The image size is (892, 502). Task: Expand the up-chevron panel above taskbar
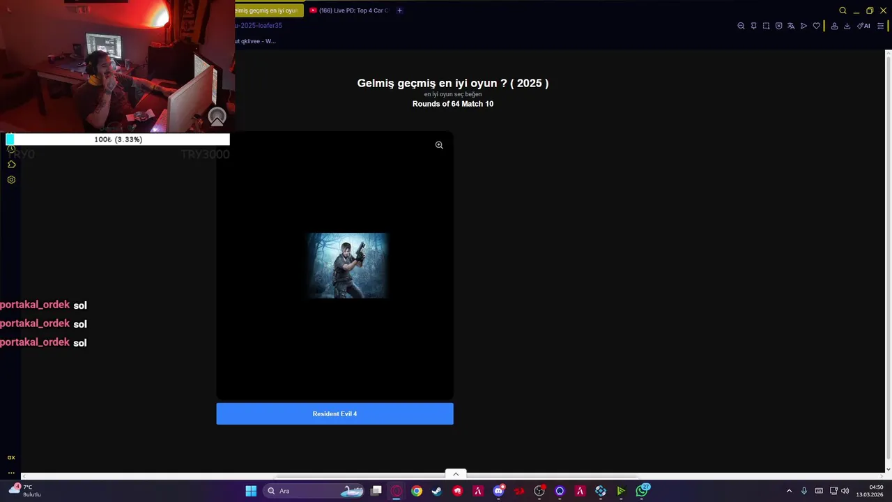click(x=456, y=474)
